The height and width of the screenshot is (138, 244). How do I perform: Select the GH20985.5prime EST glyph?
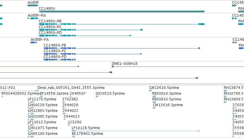[31, 119]
